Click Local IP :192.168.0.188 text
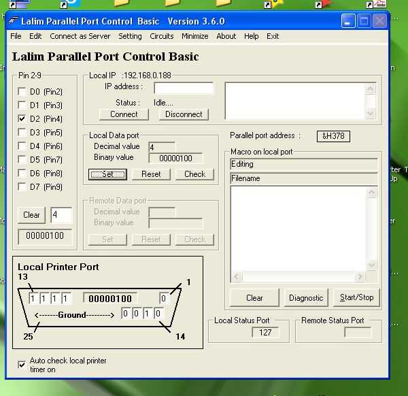 click(130, 76)
